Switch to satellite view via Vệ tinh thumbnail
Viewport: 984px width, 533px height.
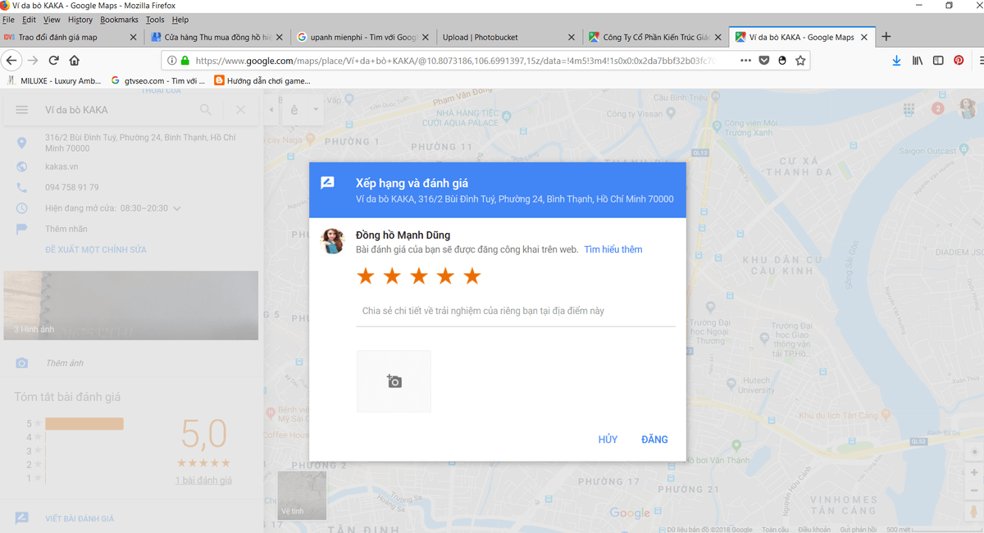pyautogui.click(x=302, y=495)
